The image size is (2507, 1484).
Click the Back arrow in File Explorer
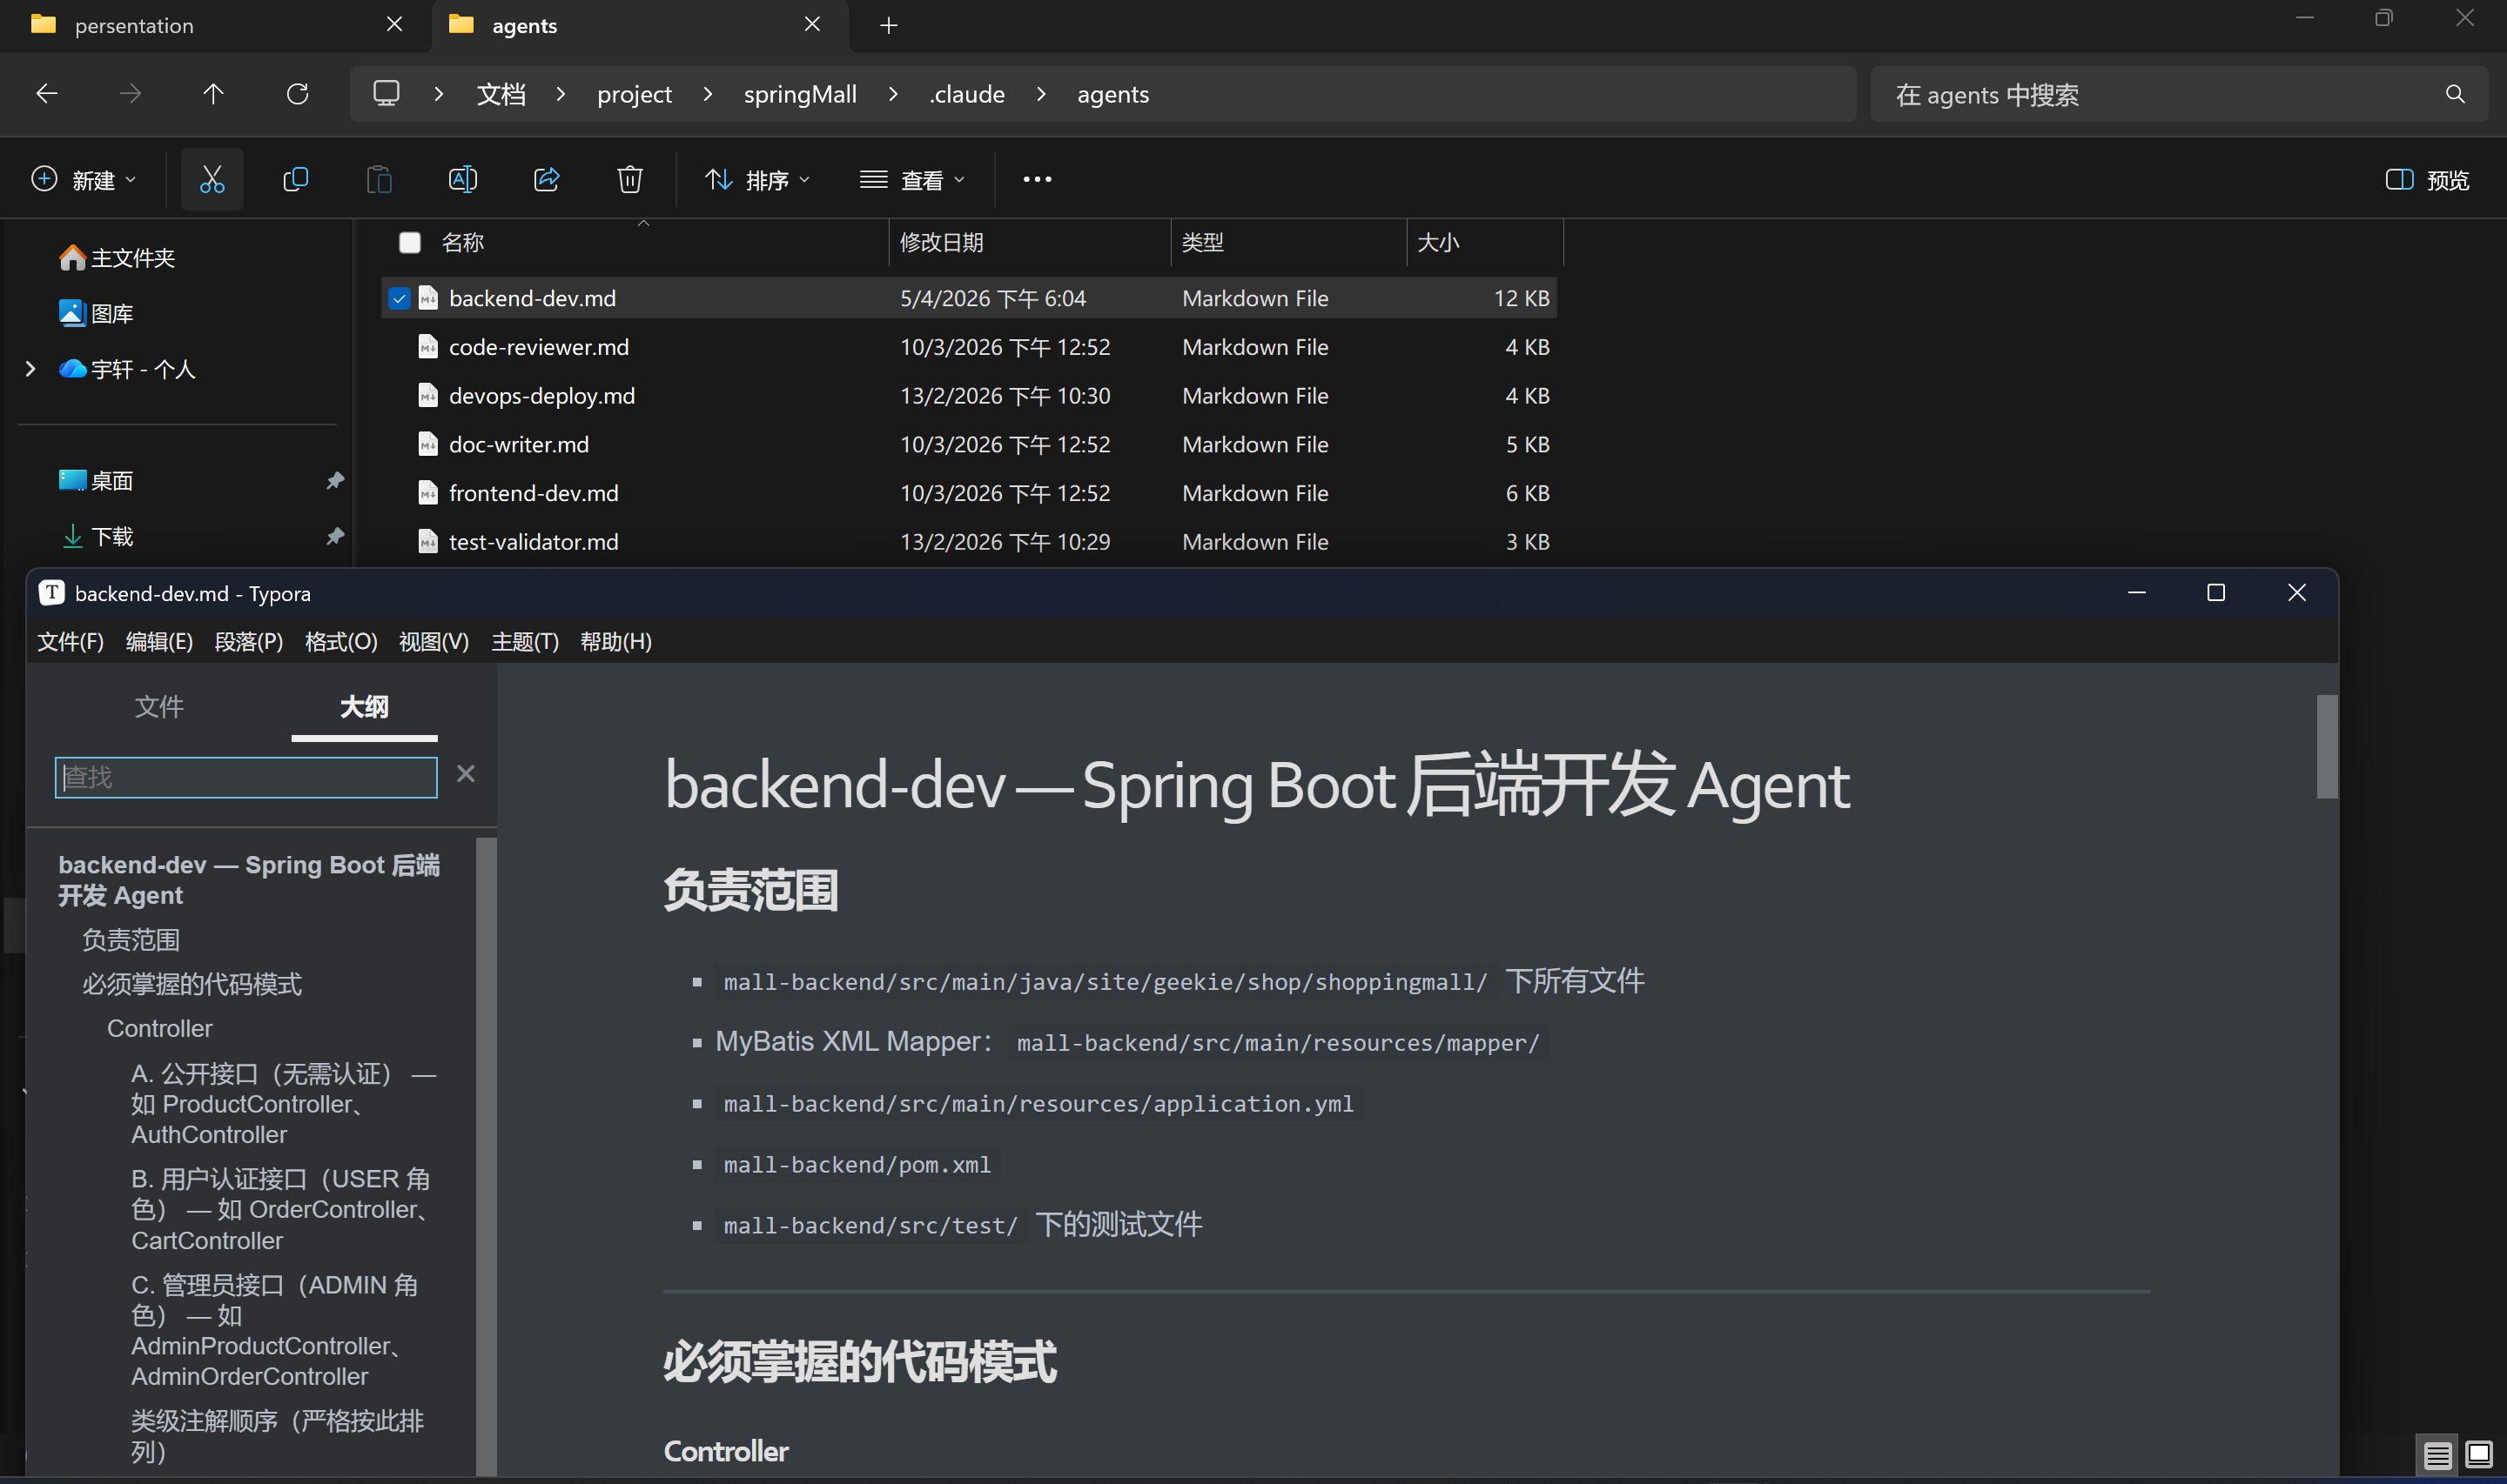[x=47, y=94]
